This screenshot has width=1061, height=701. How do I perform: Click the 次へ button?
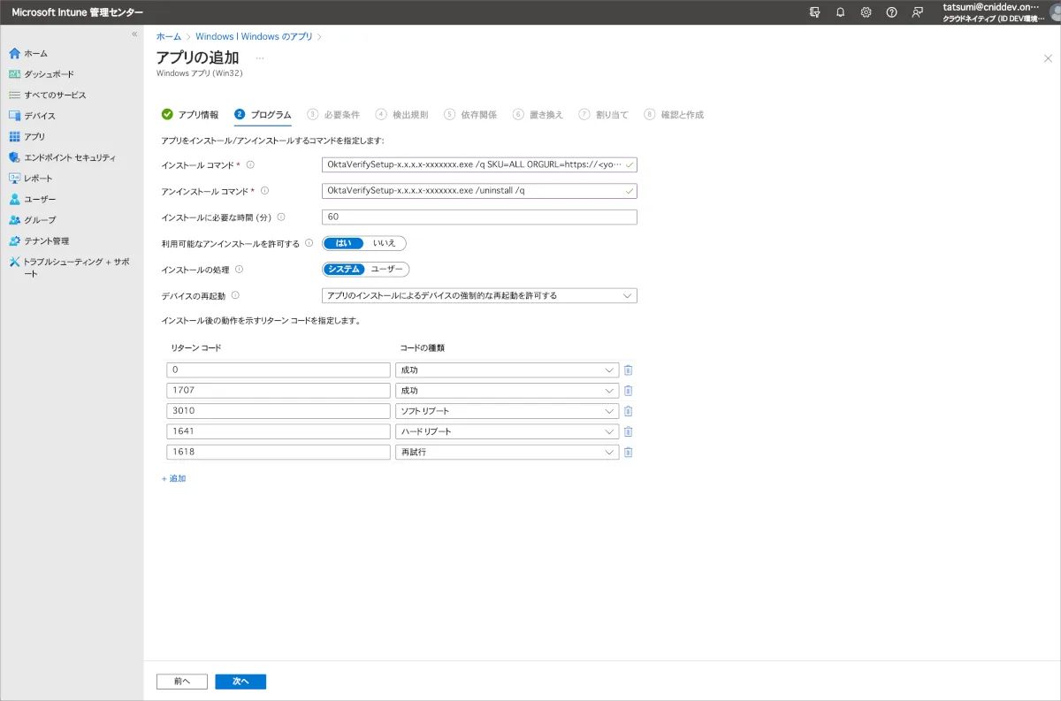[x=240, y=682]
